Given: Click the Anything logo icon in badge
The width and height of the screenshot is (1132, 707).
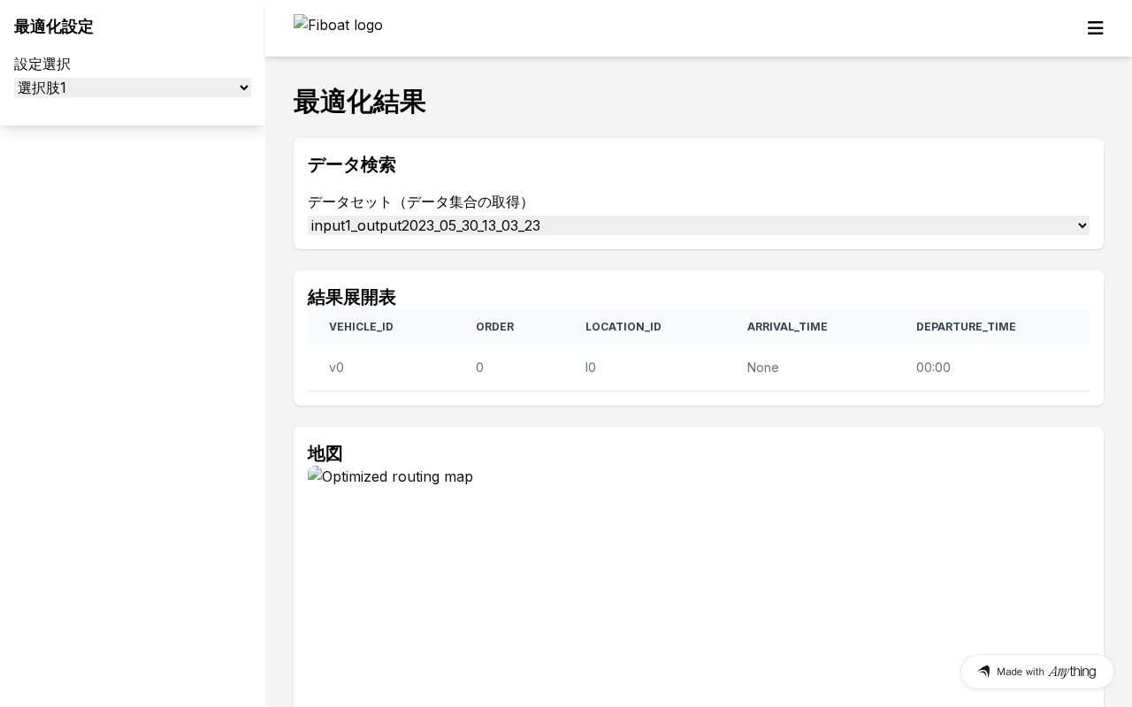Looking at the screenshot, I should pyautogui.click(x=983, y=672).
